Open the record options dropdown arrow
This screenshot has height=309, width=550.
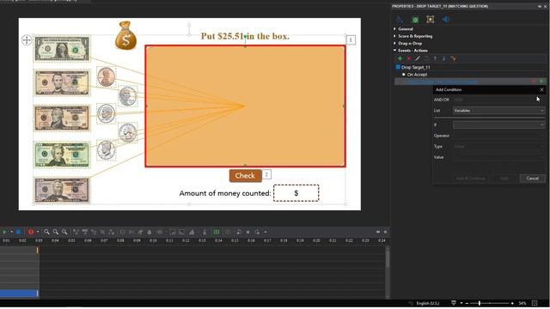click(x=37, y=232)
